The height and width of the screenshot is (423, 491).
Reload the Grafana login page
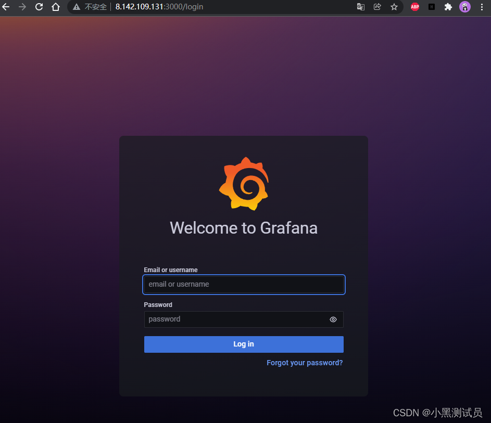[39, 7]
